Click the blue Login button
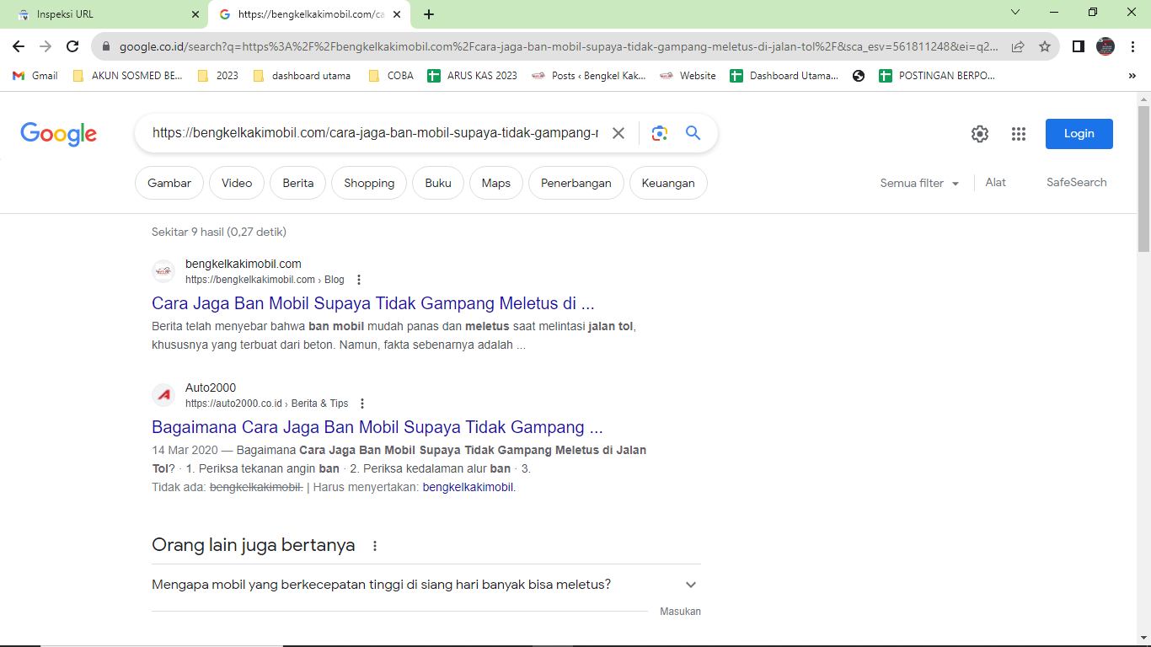This screenshot has height=647, width=1151. coord(1079,134)
